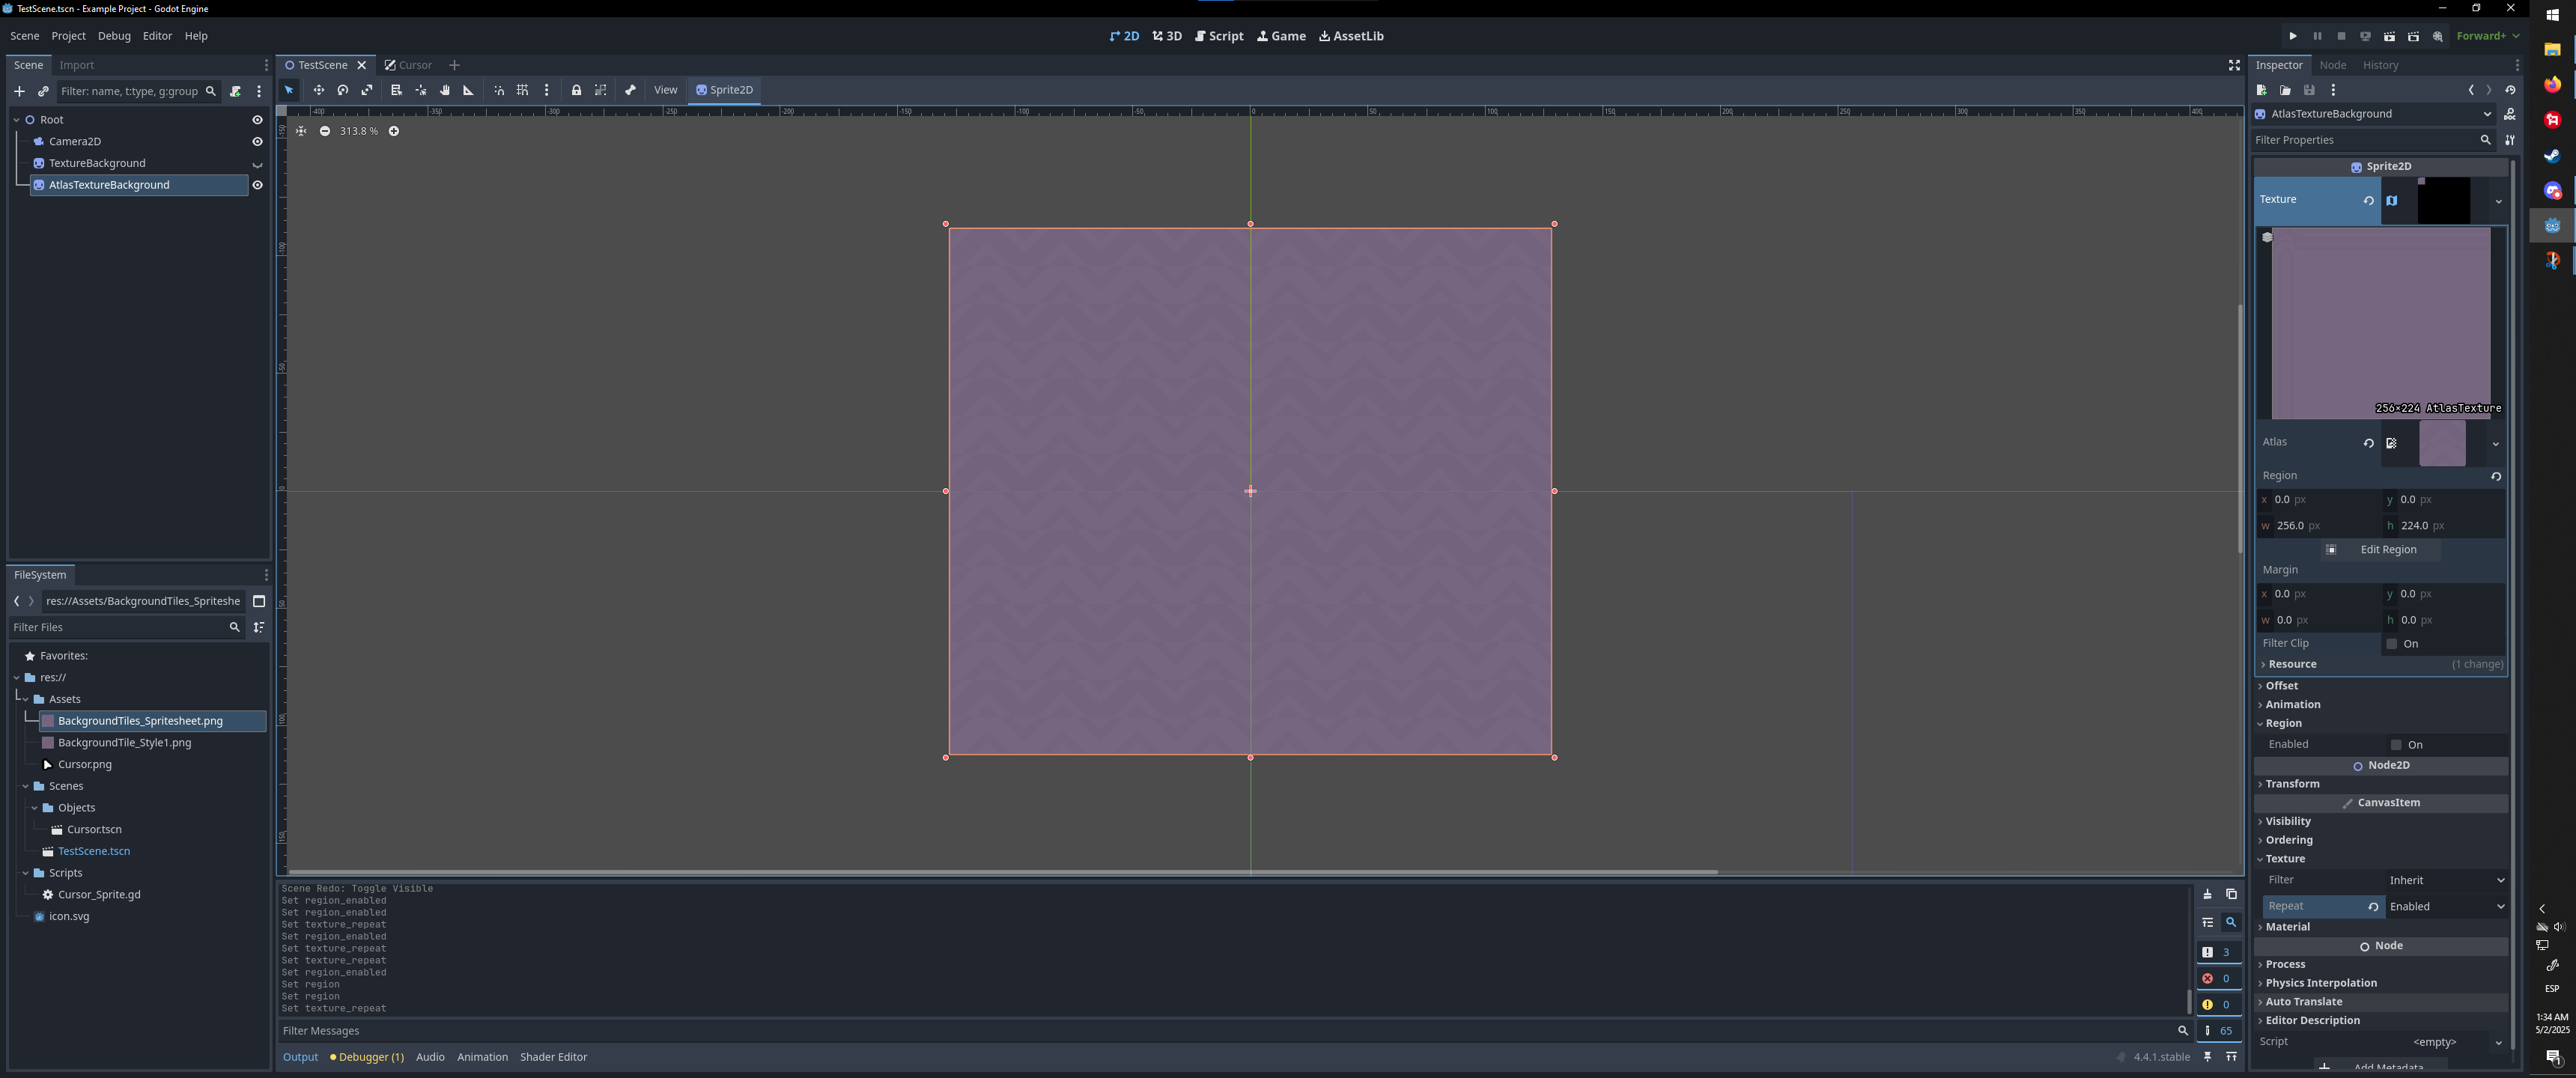This screenshot has width=2576, height=1078.
Task: Open the View menu in viewport toolbar
Action: [665, 90]
